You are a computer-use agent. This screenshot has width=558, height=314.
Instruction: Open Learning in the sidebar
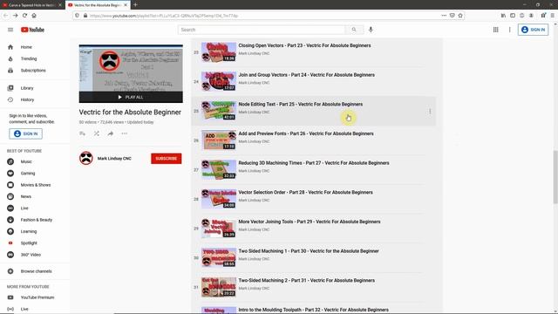pos(29,231)
